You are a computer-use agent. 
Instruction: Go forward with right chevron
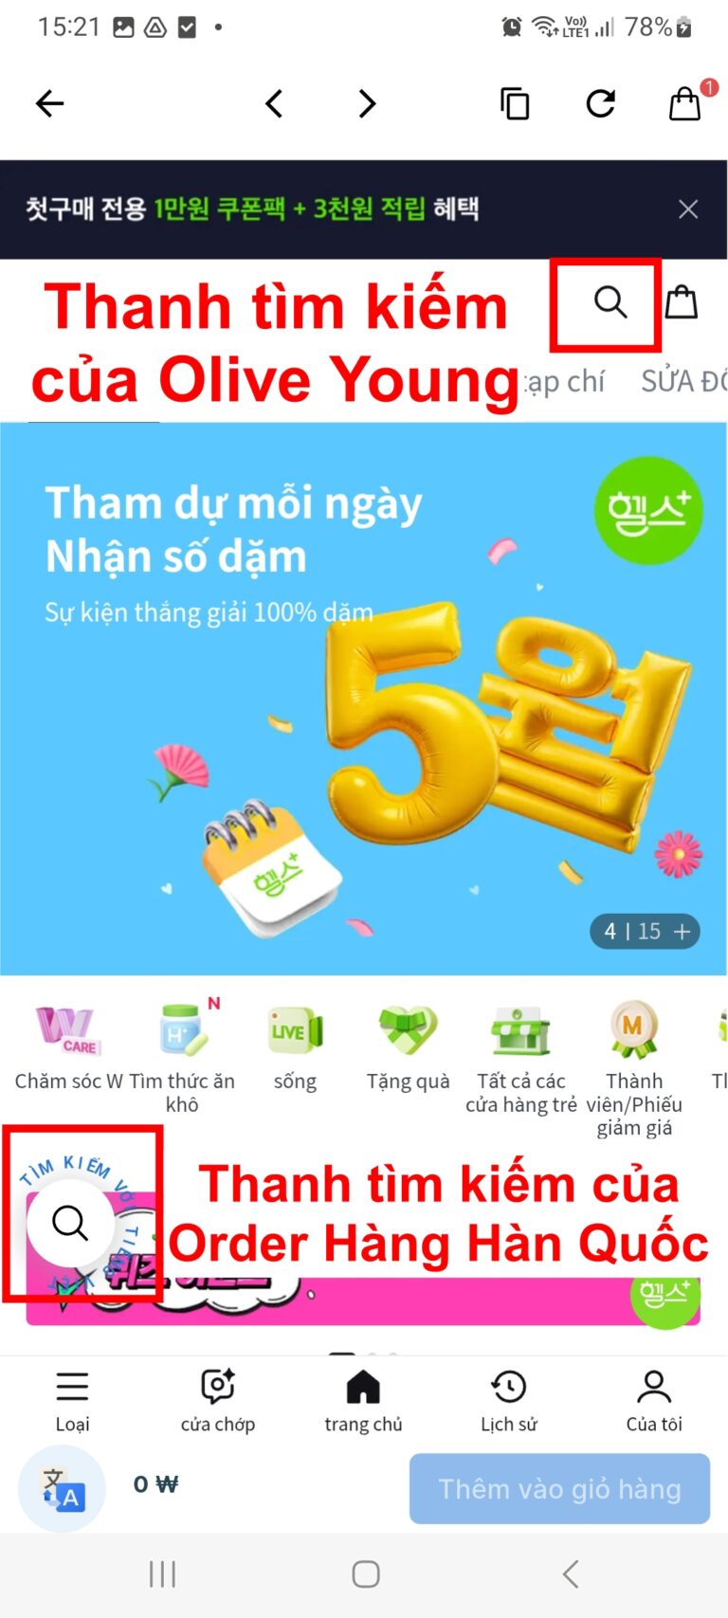[368, 103]
